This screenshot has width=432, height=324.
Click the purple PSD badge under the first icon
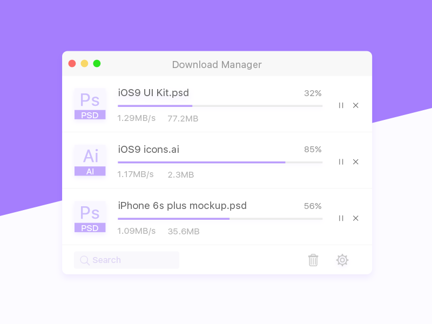(90, 115)
